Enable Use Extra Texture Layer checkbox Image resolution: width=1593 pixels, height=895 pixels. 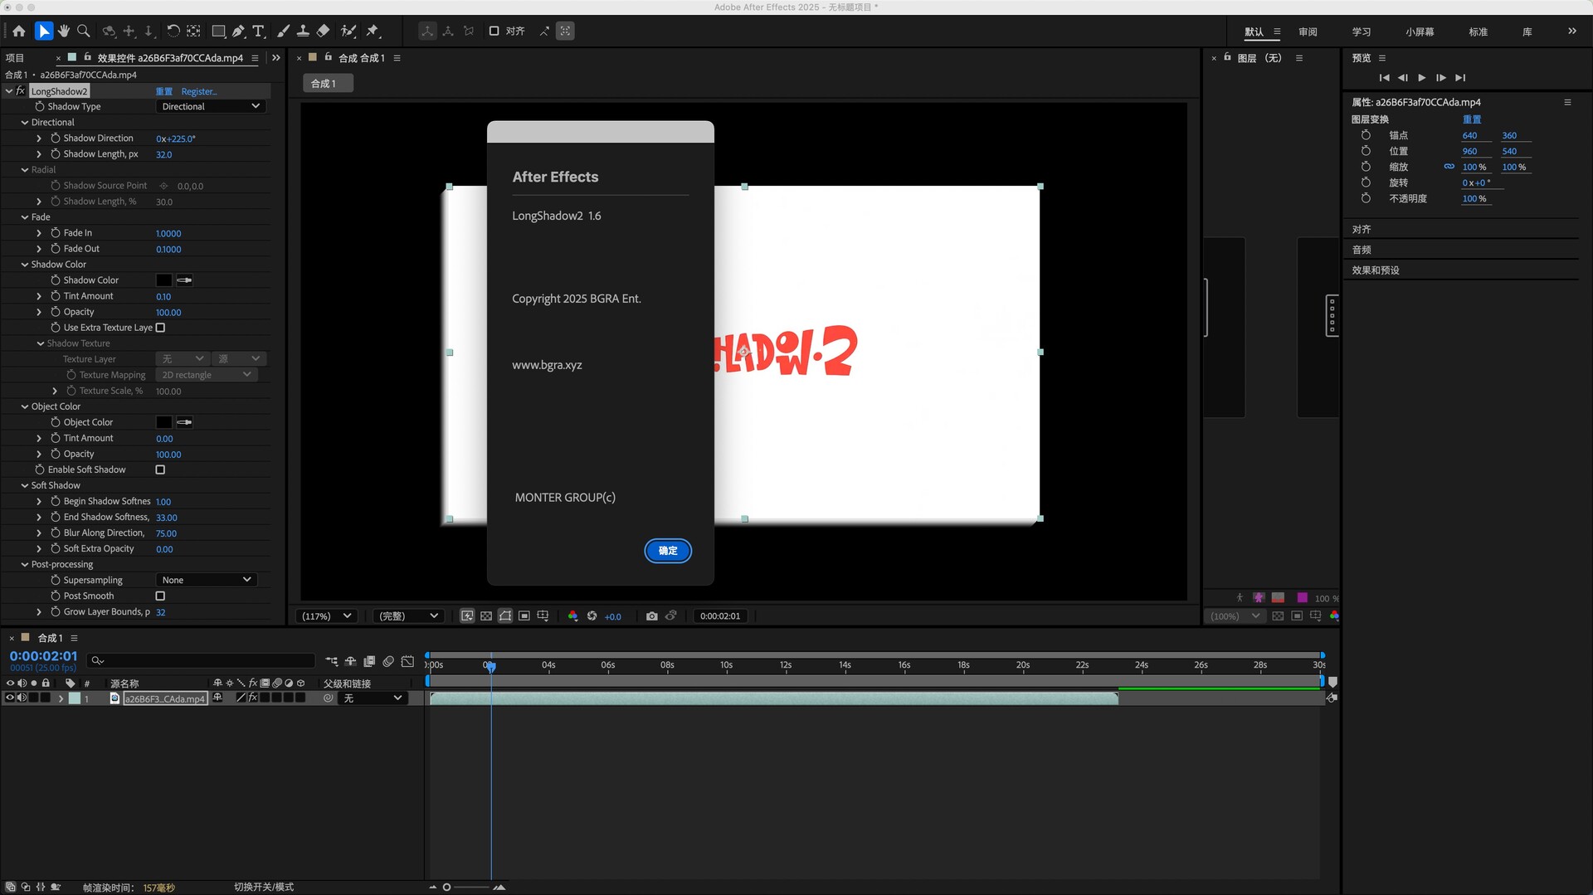click(x=161, y=328)
